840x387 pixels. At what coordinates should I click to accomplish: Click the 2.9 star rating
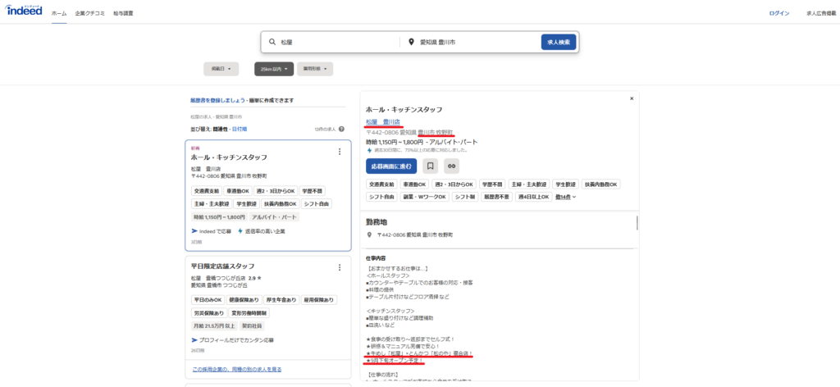point(256,278)
